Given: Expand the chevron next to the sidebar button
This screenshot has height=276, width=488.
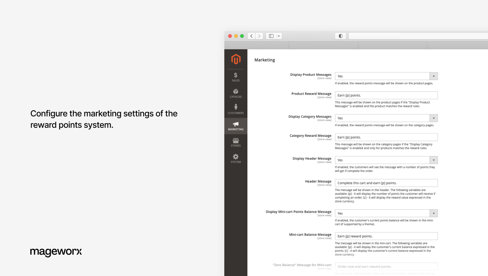Looking at the screenshot, I should point(279,36).
